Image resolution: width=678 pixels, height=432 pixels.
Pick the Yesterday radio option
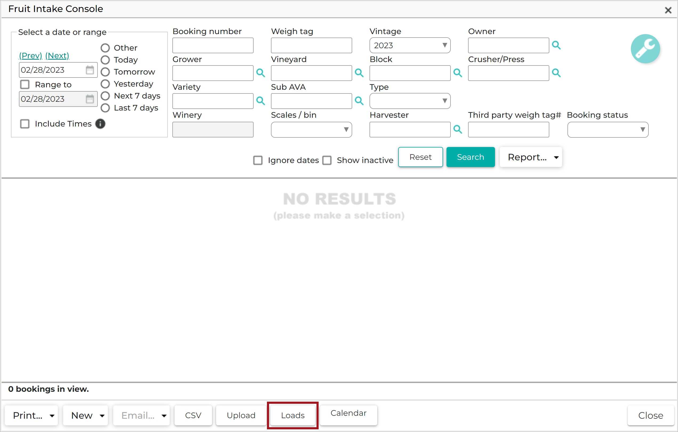pyautogui.click(x=105, y=84)
